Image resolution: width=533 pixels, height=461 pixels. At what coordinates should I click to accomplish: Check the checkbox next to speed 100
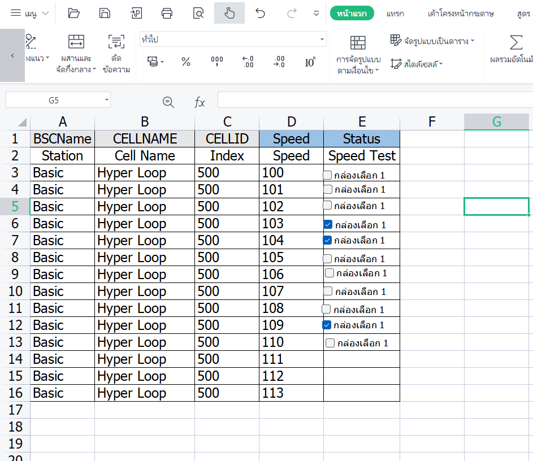327,175
